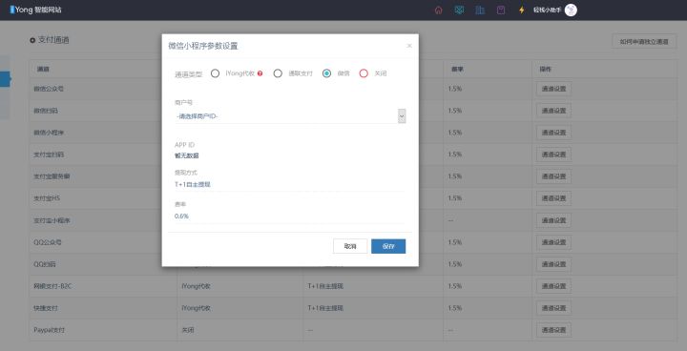Click 通道设置 for the Paypal支付 row
The width and height of the screenshot is (687, 351).
(553, 330)
